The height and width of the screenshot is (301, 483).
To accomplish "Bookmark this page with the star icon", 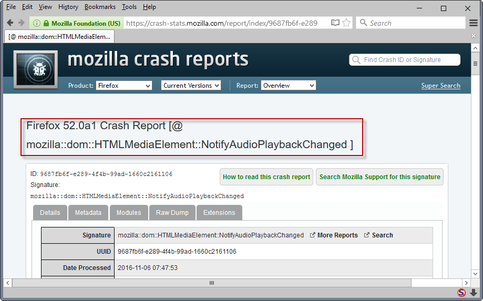I will coord(346,23).
